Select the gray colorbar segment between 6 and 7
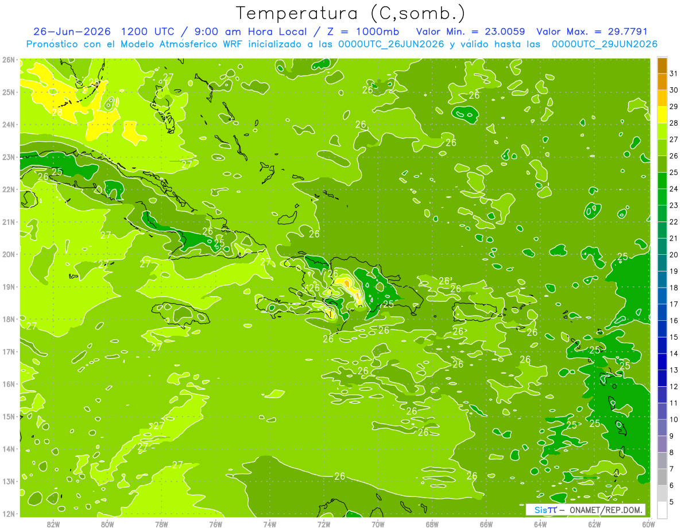Image resolution: width=689 pixels, height=532 pixels. (662, 477)
